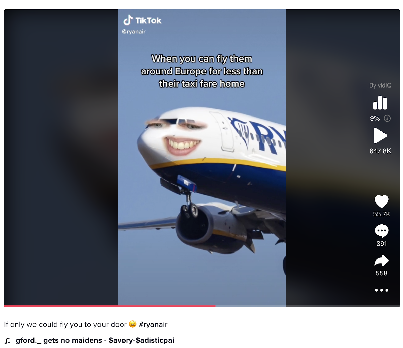Click the info icon beside 9%
The width and height of the screenshot is (403, 348).
[387, 118]
